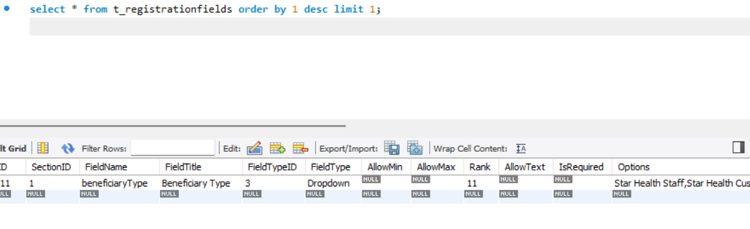Click the delete selected rows icon
Viewport: 750px width, 229px height.
pos(300,148)
